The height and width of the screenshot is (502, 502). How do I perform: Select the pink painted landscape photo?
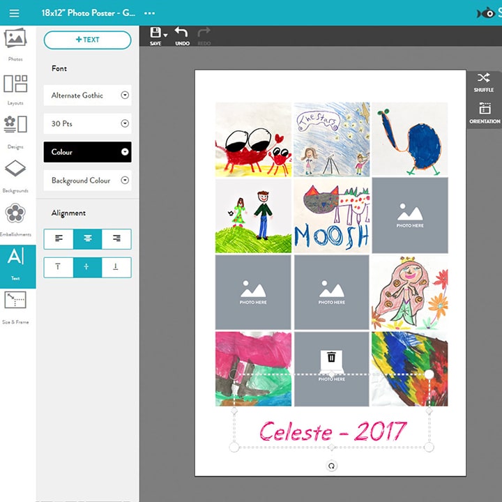253,369
